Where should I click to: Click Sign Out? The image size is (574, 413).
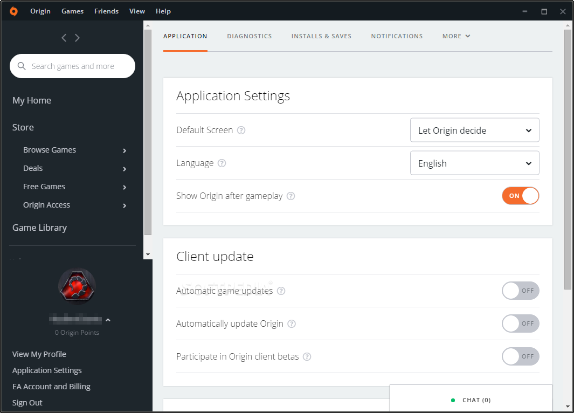(x=27, y=402)
